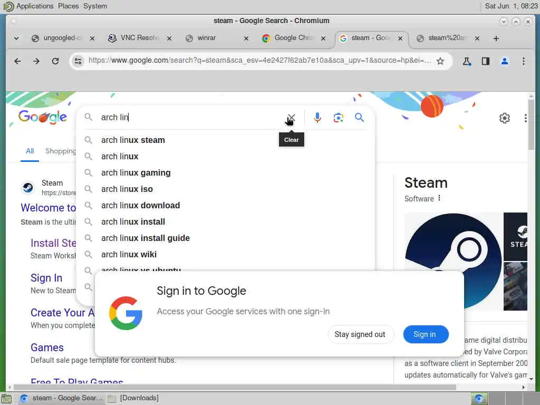The width and height of the screenshot is (540, 405).
Task: Click the Google doodle logo
Action: point(42,117)
